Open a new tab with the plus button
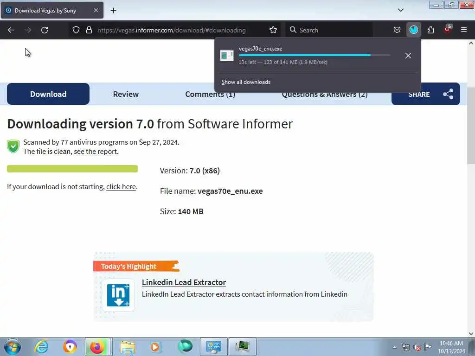This screenshot has height=356, width=475. [x=113, y=11]
